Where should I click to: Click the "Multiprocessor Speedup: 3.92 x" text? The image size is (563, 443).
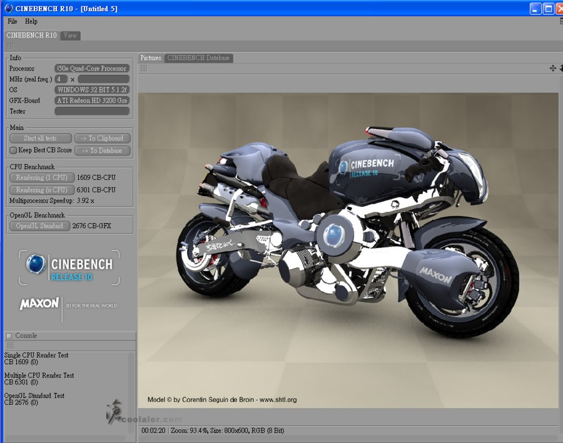(x=52, y=201)
